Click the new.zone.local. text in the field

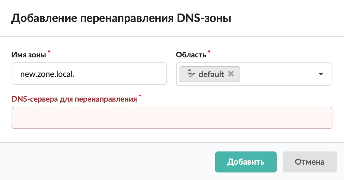point(47,74)
